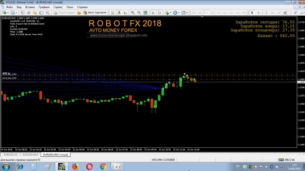Toggle the Chart Shift icon

[160, 13]
